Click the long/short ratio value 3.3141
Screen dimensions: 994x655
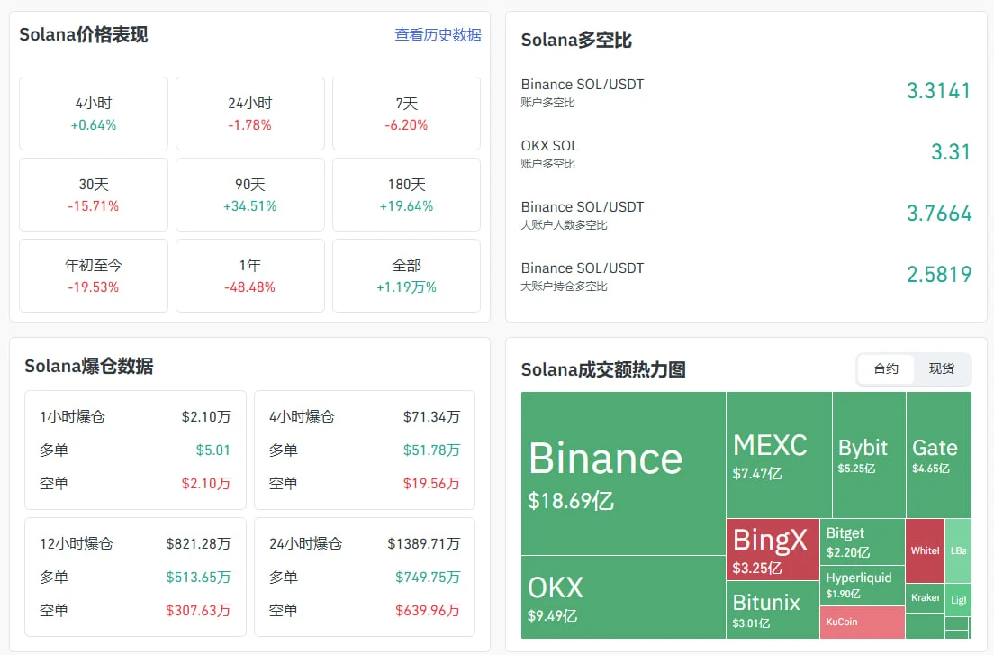point(938,91)
